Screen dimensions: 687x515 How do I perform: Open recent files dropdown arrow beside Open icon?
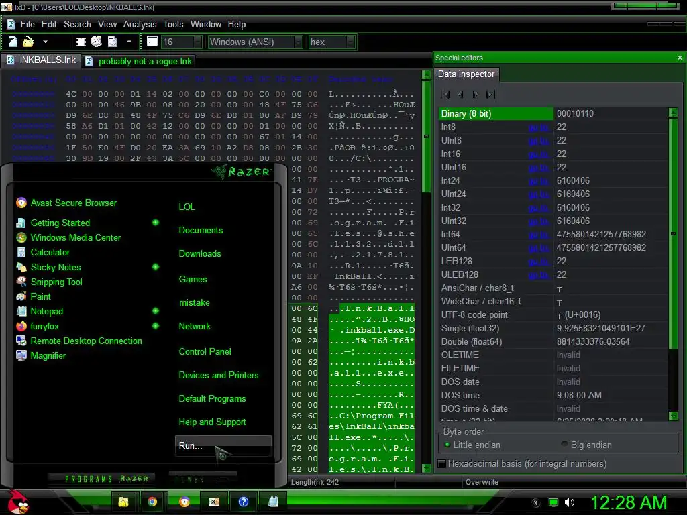coord(45,42)
